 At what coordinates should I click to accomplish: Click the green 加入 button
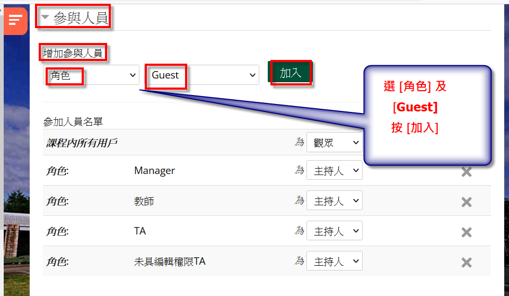tap(291, 73)
